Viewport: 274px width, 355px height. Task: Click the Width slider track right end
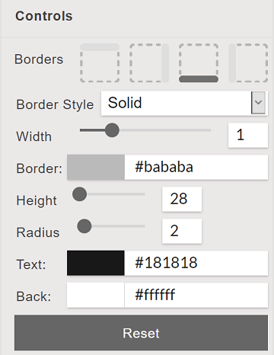click(x=209, y=130)
